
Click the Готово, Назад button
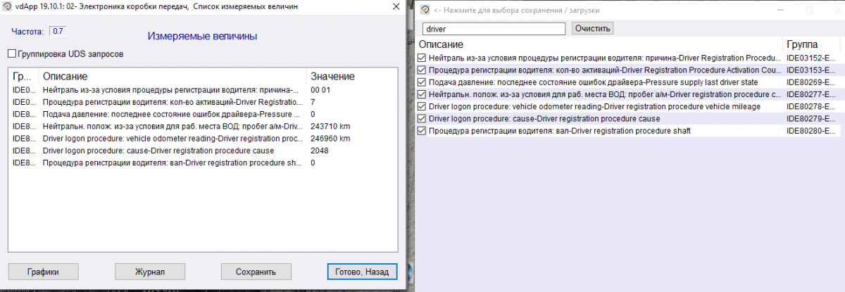click(362, 272)
